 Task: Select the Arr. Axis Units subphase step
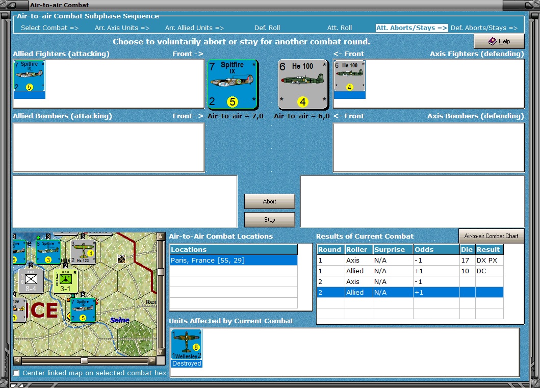point(122,28)
